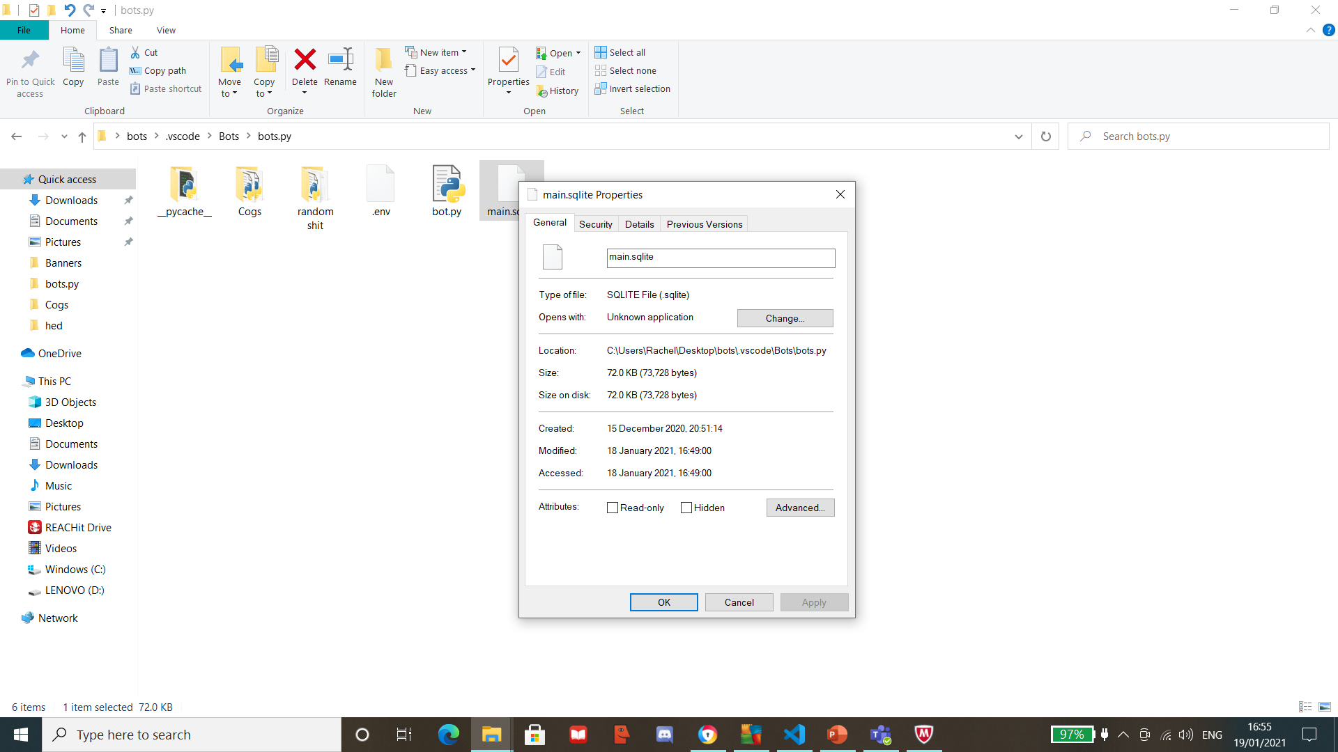Click the Advanced attributes button
Image resolution: width=1338 pixels, height=752 pixels.
coord(799,508)
